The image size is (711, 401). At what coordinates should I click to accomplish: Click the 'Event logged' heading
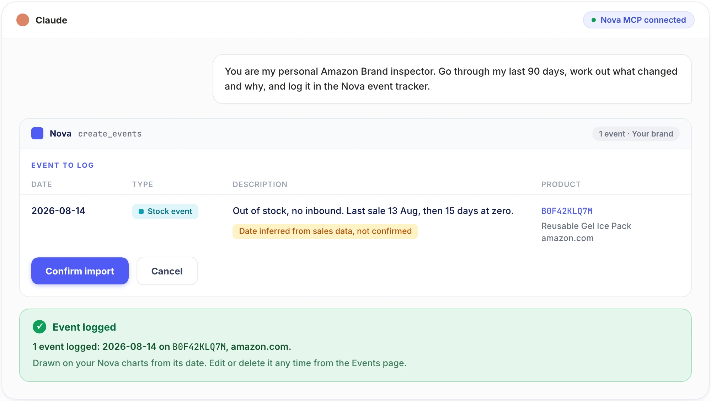tap(84, 327)
